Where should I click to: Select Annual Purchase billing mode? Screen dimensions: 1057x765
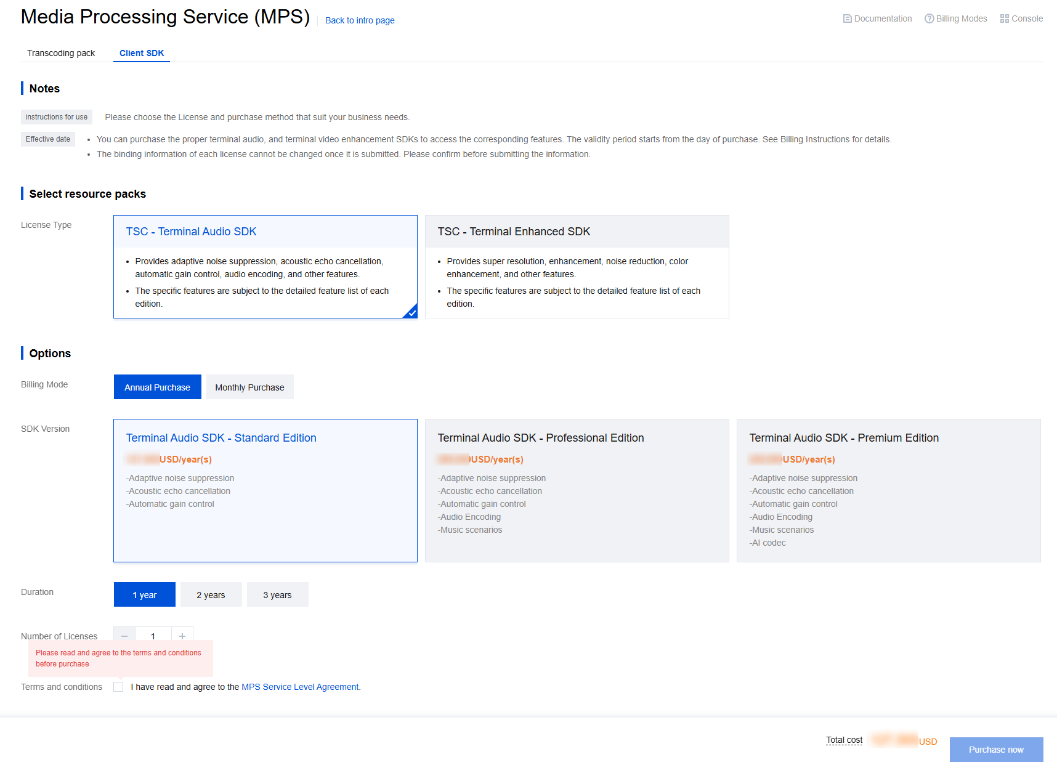coord(157,387)
